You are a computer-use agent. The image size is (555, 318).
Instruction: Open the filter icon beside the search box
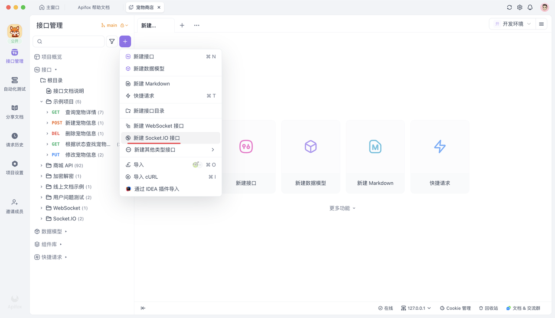coord(112,41)
